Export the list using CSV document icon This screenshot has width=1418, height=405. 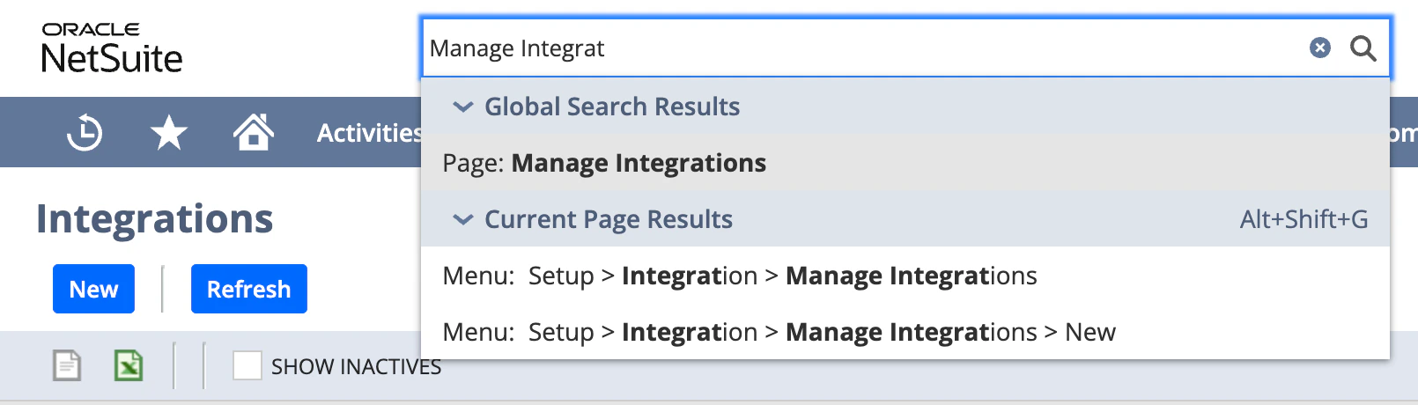point(67,365)
